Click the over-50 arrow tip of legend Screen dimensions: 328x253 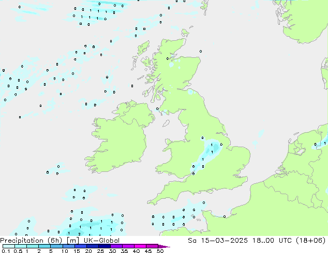coord(164,246)
